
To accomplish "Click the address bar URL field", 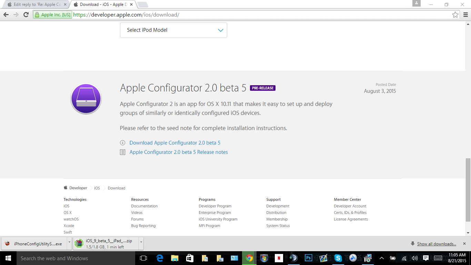I will coord(261,15).
